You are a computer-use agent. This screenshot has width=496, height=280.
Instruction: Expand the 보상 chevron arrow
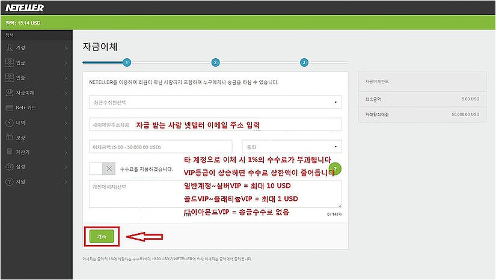click(x=66, y=138)
